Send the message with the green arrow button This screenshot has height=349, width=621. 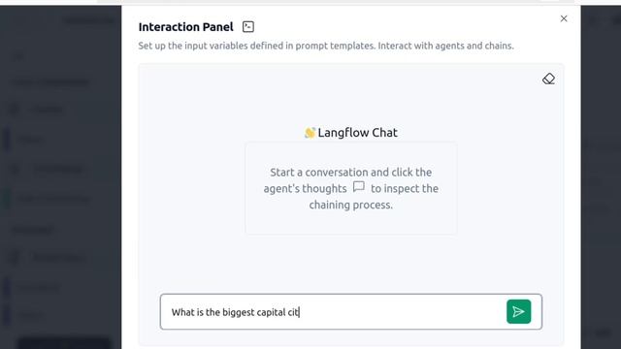[518, 312]
